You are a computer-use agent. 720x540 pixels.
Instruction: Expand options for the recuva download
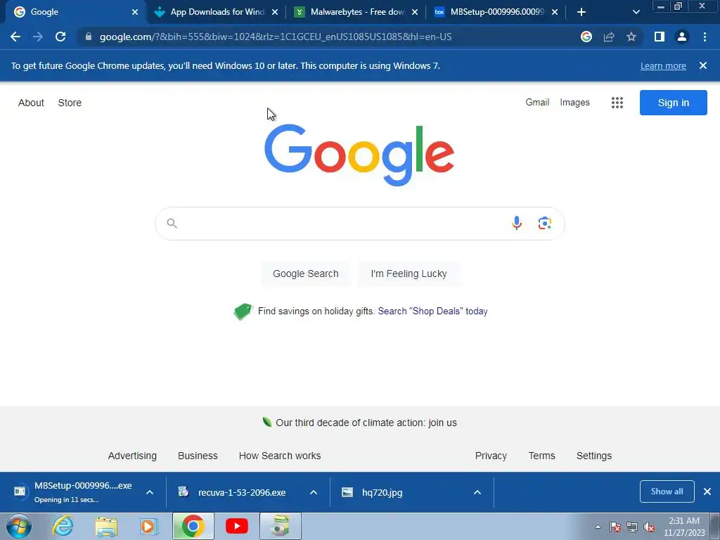pyautogui.click(x=314, y=492)
